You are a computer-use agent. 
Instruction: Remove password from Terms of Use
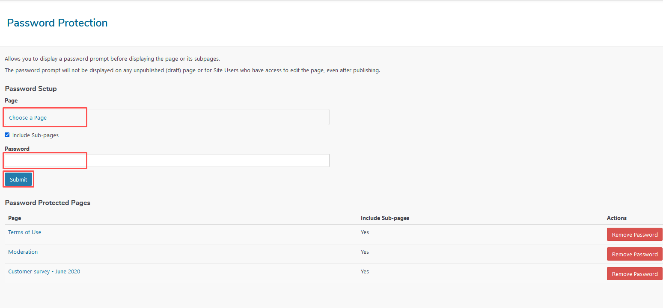[x=635, y=235]
